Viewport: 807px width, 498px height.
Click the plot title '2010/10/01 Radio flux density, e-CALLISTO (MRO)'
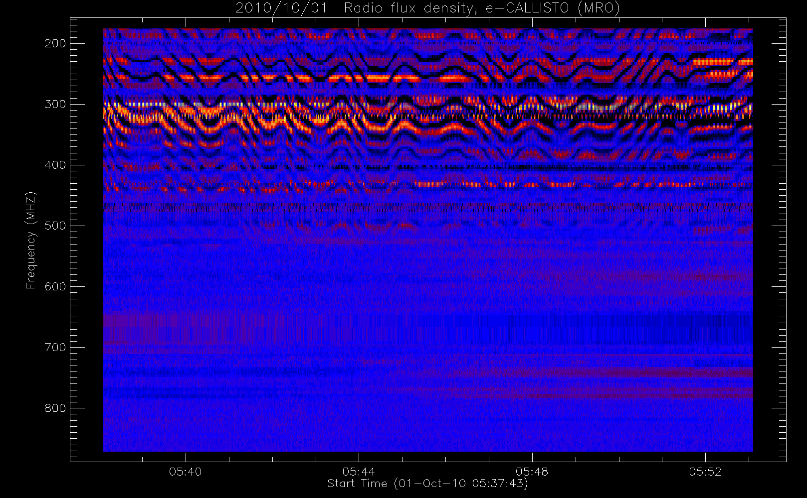pyautogui.click(x=427, y=8)
